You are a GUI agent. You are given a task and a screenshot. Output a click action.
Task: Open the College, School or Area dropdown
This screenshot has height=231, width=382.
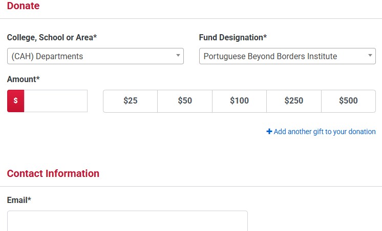95,56
